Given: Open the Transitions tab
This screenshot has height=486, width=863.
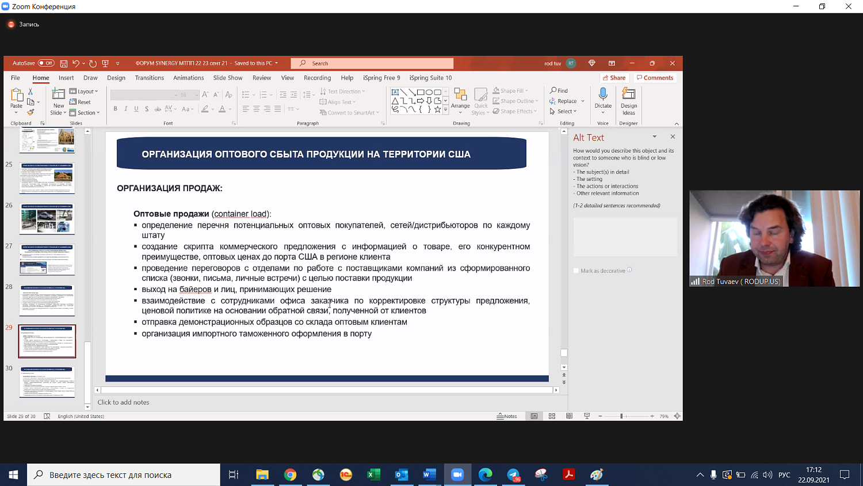Looking at the screenshot, I should [150, 78].
